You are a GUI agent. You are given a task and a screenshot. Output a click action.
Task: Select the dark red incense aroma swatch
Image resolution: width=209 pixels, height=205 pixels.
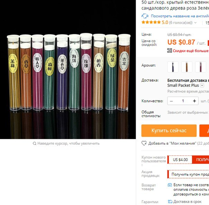click(x=201, y=67)
